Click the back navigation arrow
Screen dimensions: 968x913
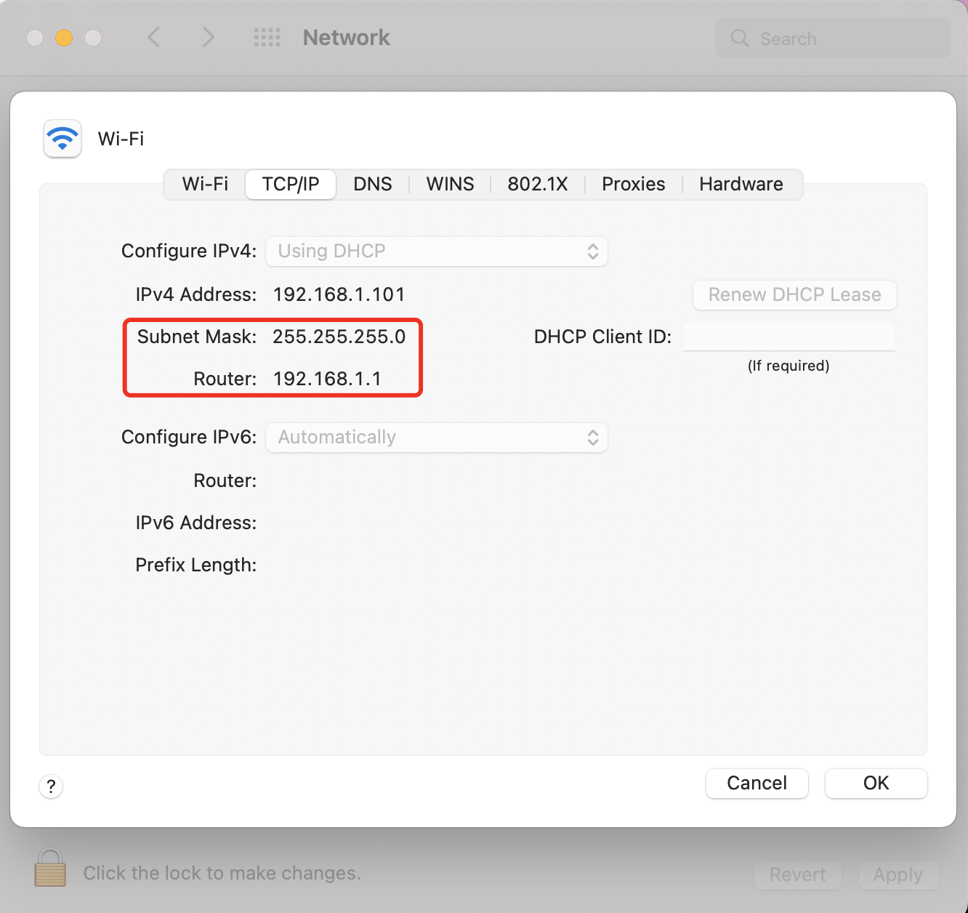click(x=154, y=37)
